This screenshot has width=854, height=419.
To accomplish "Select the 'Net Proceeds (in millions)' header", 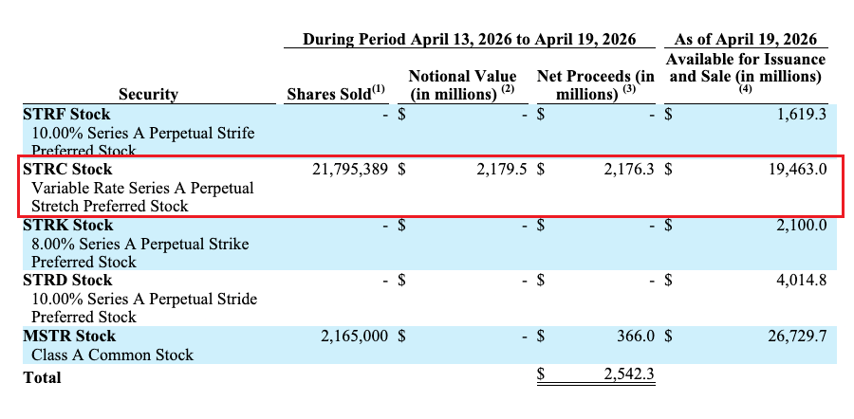I will (x=595, y=84).
